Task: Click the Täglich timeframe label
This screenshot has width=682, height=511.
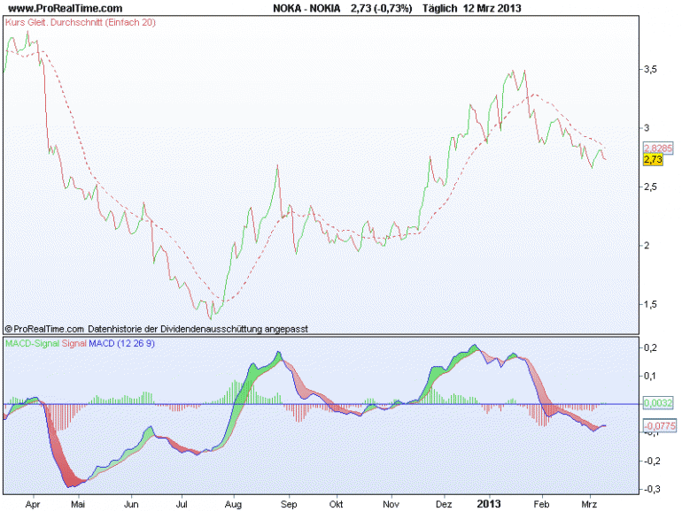Action: point(439,8)
